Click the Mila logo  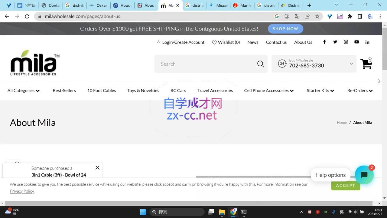[35, 63]
